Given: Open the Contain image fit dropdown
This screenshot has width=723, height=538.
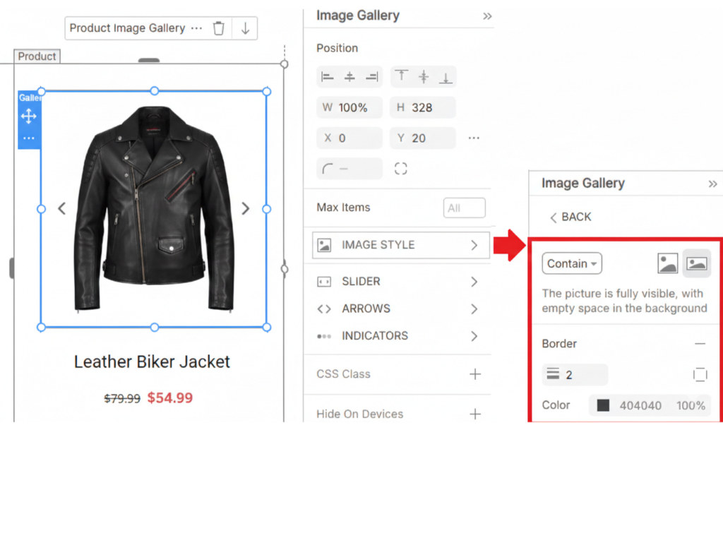Looking at the screenshot, I should pos(572,263).
